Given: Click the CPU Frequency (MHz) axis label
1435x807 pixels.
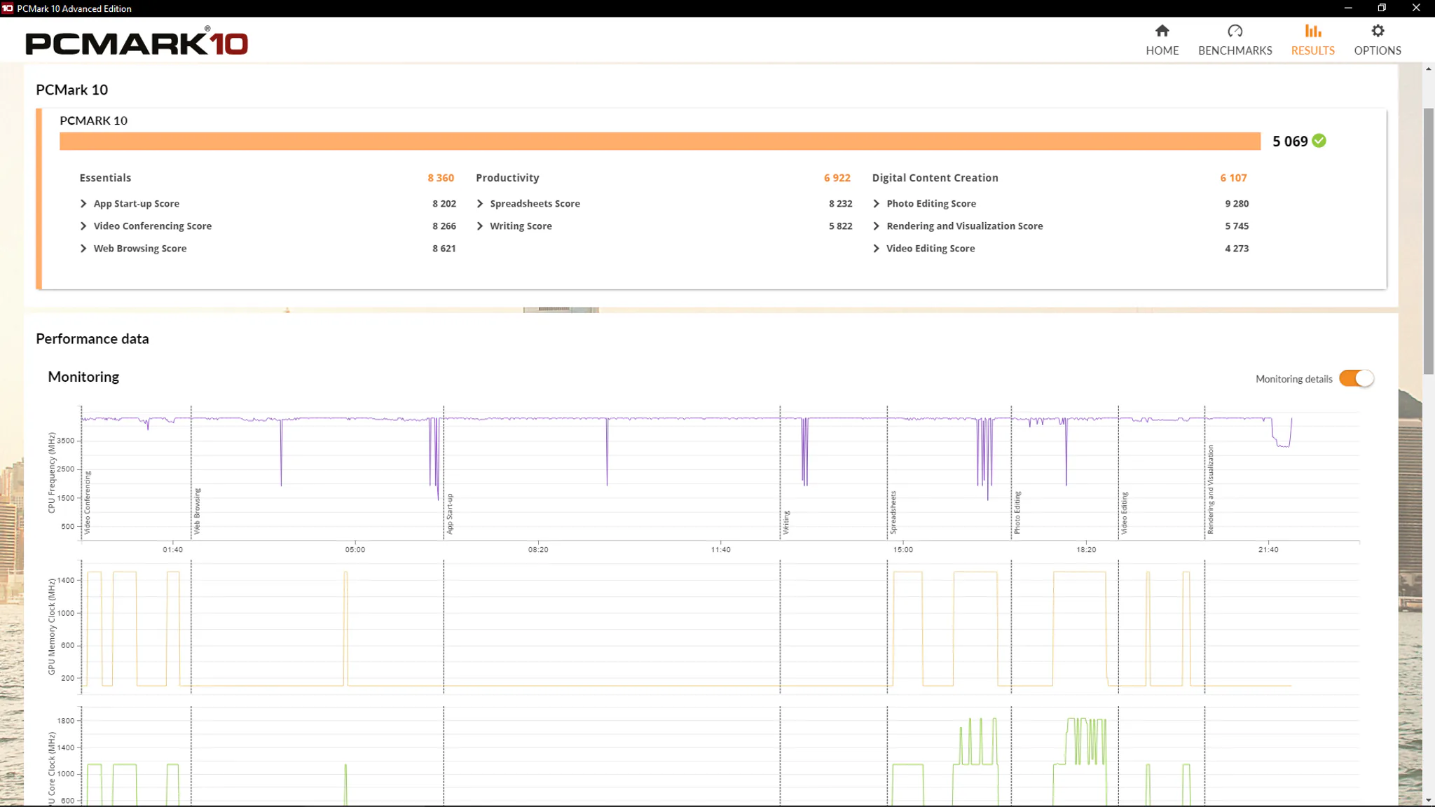Looking at the screenshot, I should click(x=51, y=472).
